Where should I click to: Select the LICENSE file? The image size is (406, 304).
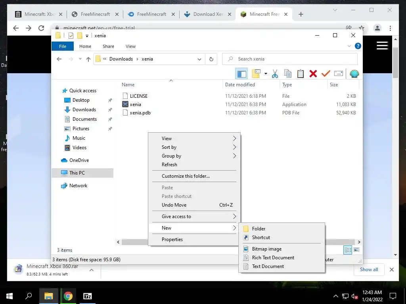tap(138, 96)
